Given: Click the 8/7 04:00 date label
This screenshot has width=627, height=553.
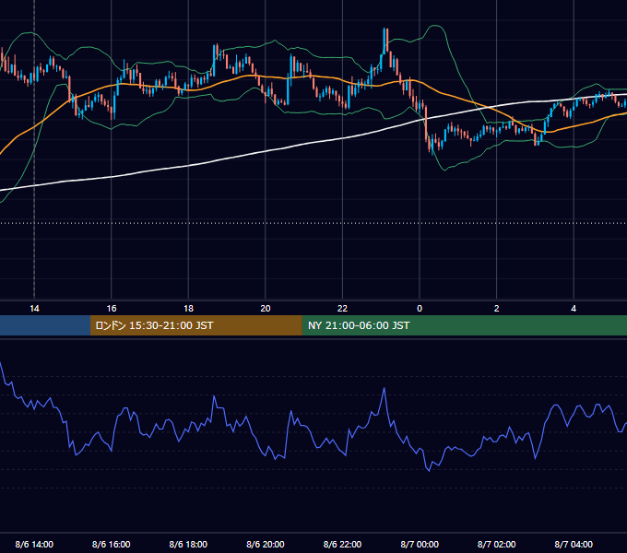Looking at the screenshot, I should pyautogui.click(x=574, y=545).
